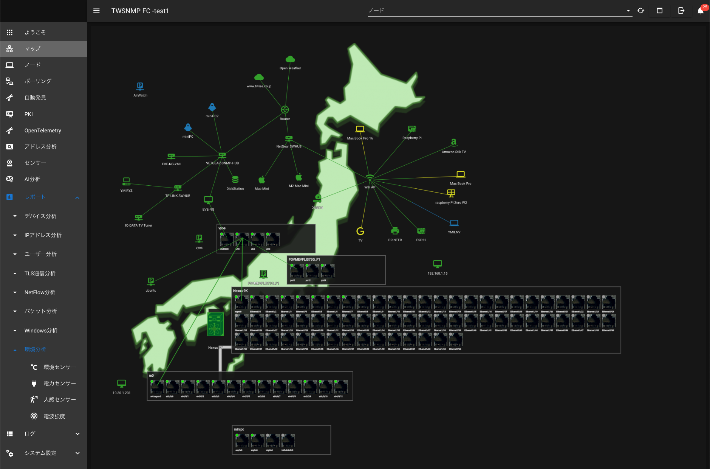This screenshot has height=469, width=710.
Task: Open AI分析 in the sidebar
Action: 43,179
